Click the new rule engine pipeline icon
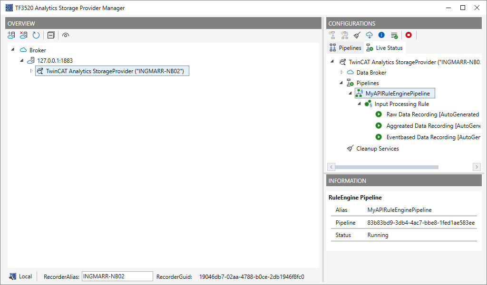The width and height of the screenshot is (487, 285). [344, 35]
